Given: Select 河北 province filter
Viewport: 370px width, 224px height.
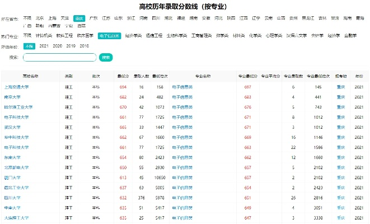Looking at the screenshot, I should click(218, 18).
